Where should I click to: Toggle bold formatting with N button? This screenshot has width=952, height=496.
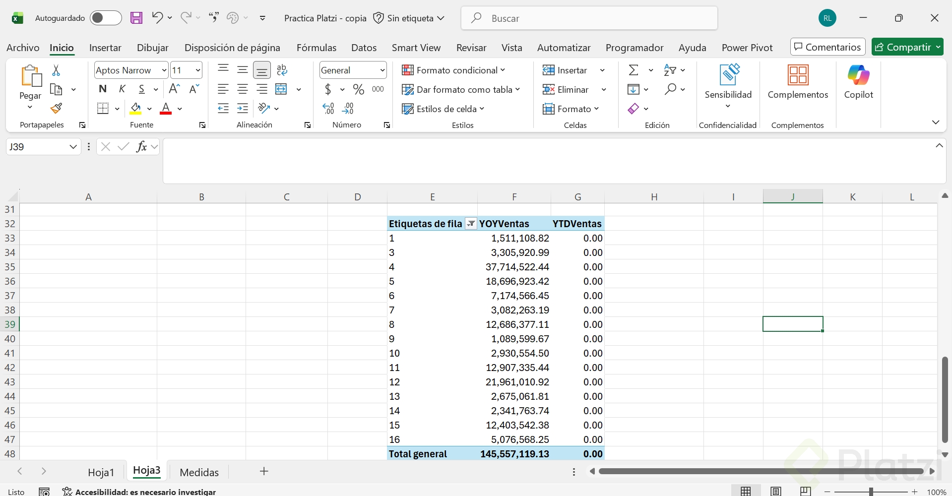tap(103, 89)
